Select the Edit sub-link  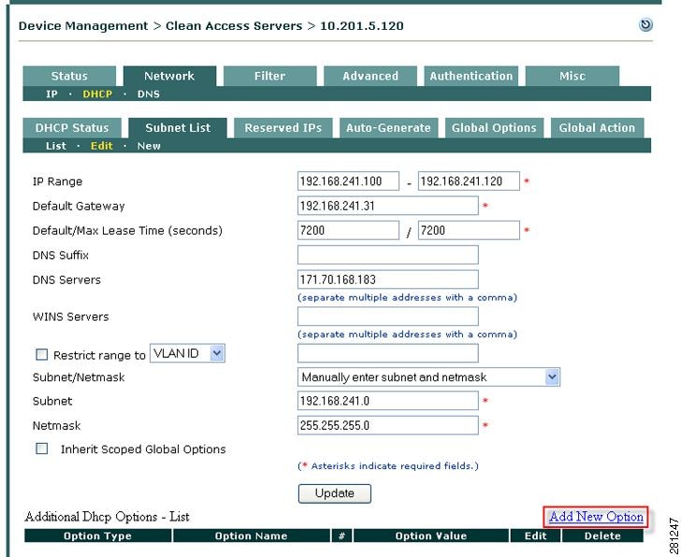click(102, 146)
